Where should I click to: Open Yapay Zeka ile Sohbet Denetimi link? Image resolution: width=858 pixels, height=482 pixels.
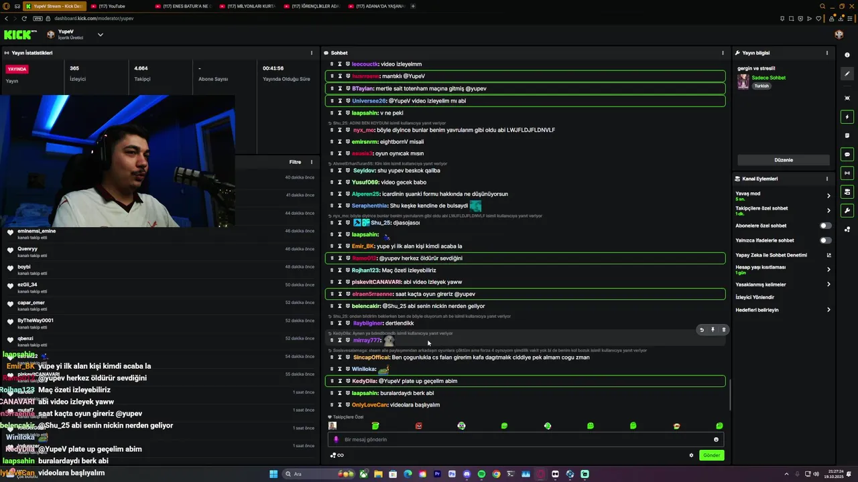[x=783, y=255]
